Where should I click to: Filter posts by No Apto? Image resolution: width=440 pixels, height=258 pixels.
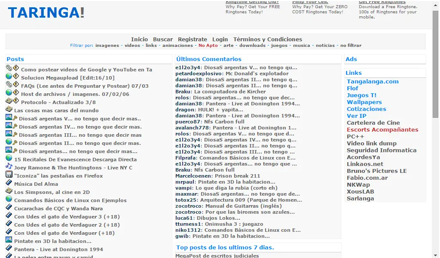tap(208, 46)
